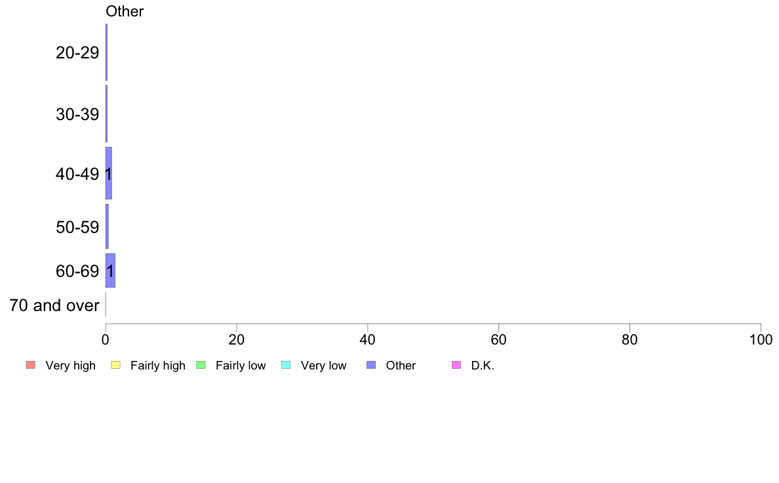Click the Other chart title
Viewport: 779px width, 483px height.
click(x=125, y=11)
